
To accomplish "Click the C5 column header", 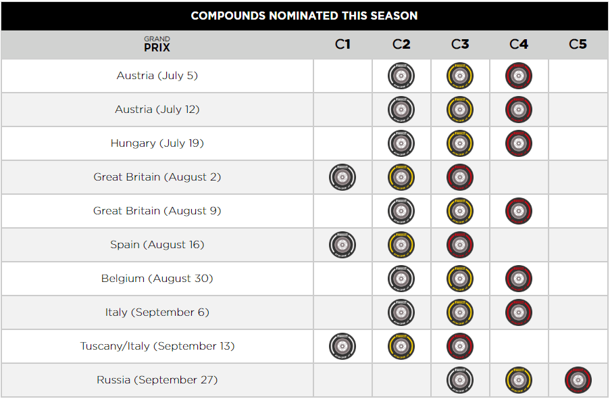I will click(578, 44).
